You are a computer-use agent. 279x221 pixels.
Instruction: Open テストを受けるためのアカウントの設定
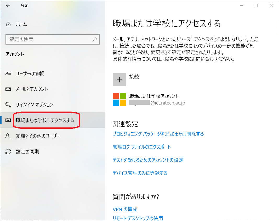pos(148,160)
